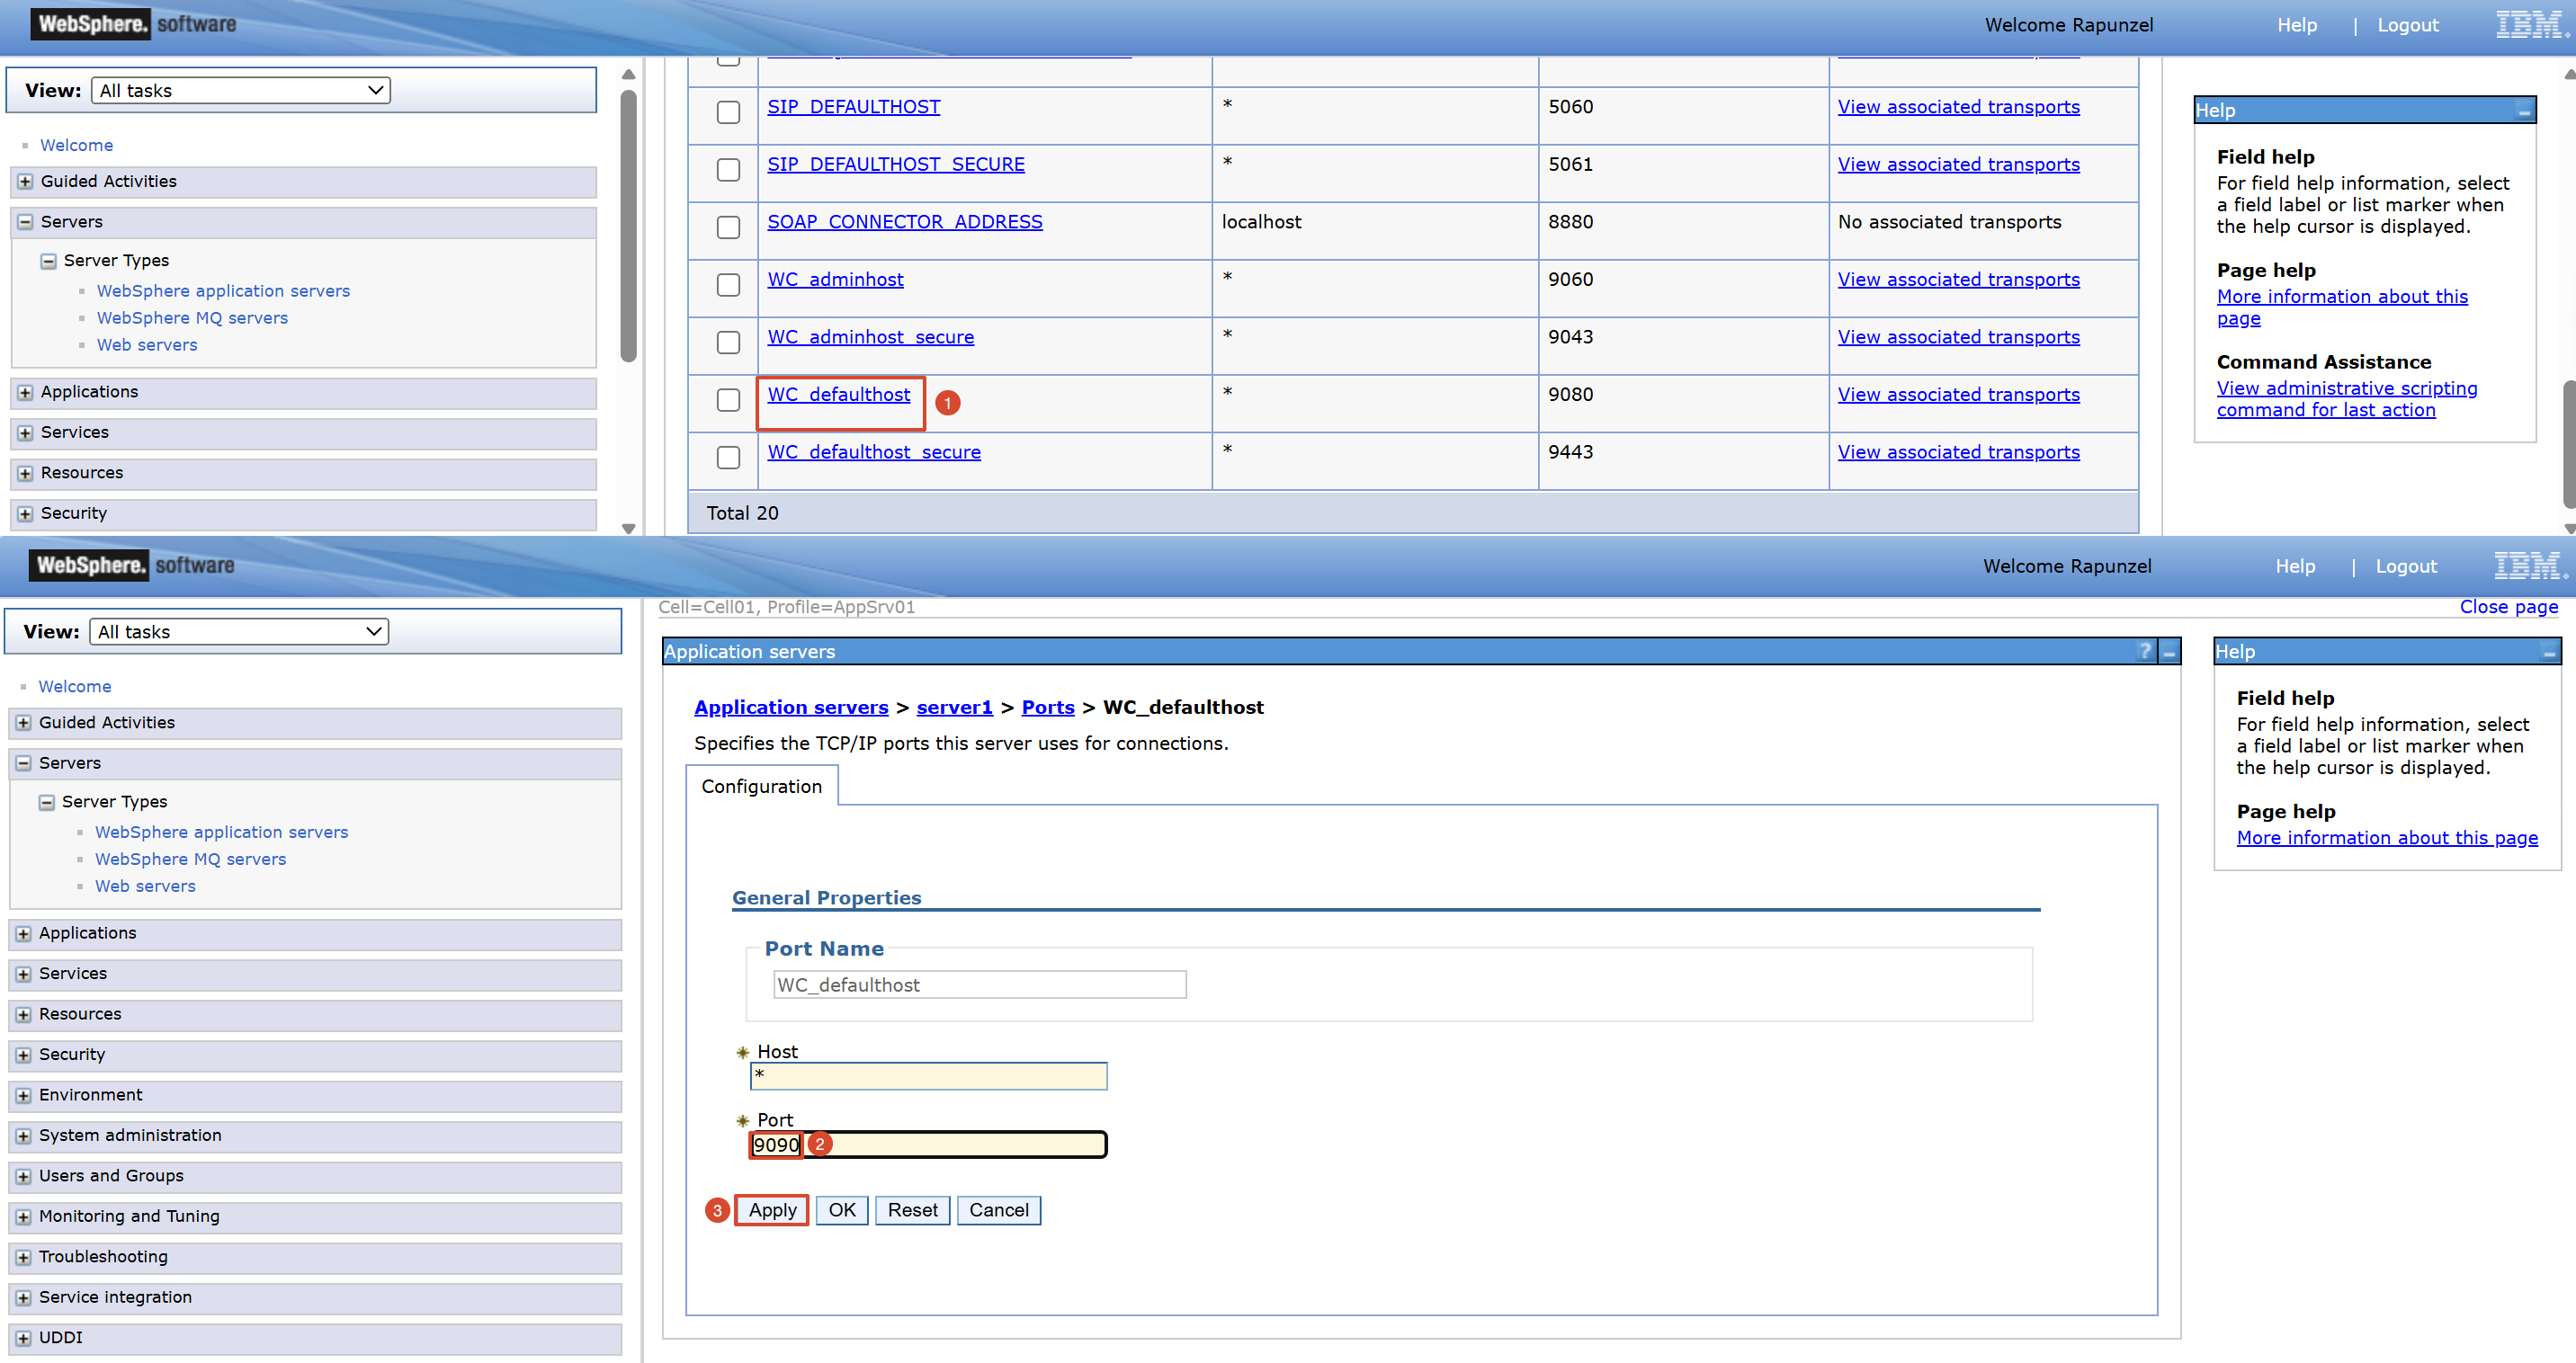Open WebSphere MQ servers in lower navigation
The height and width of the screenshot is (1363, 2576).
coord(190,860)
